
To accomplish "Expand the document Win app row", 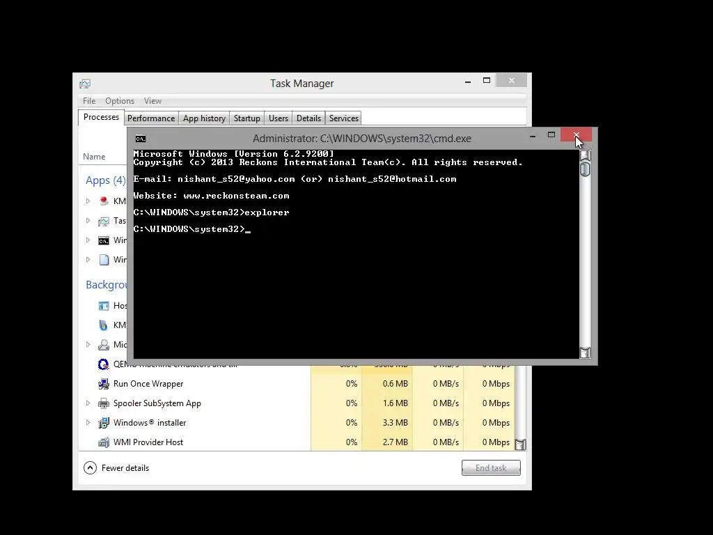I will pos(88,260).
